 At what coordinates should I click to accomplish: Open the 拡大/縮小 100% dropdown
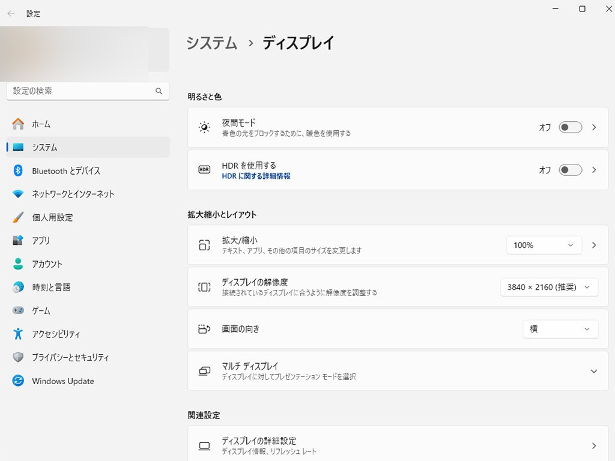[x=544, y=245]
